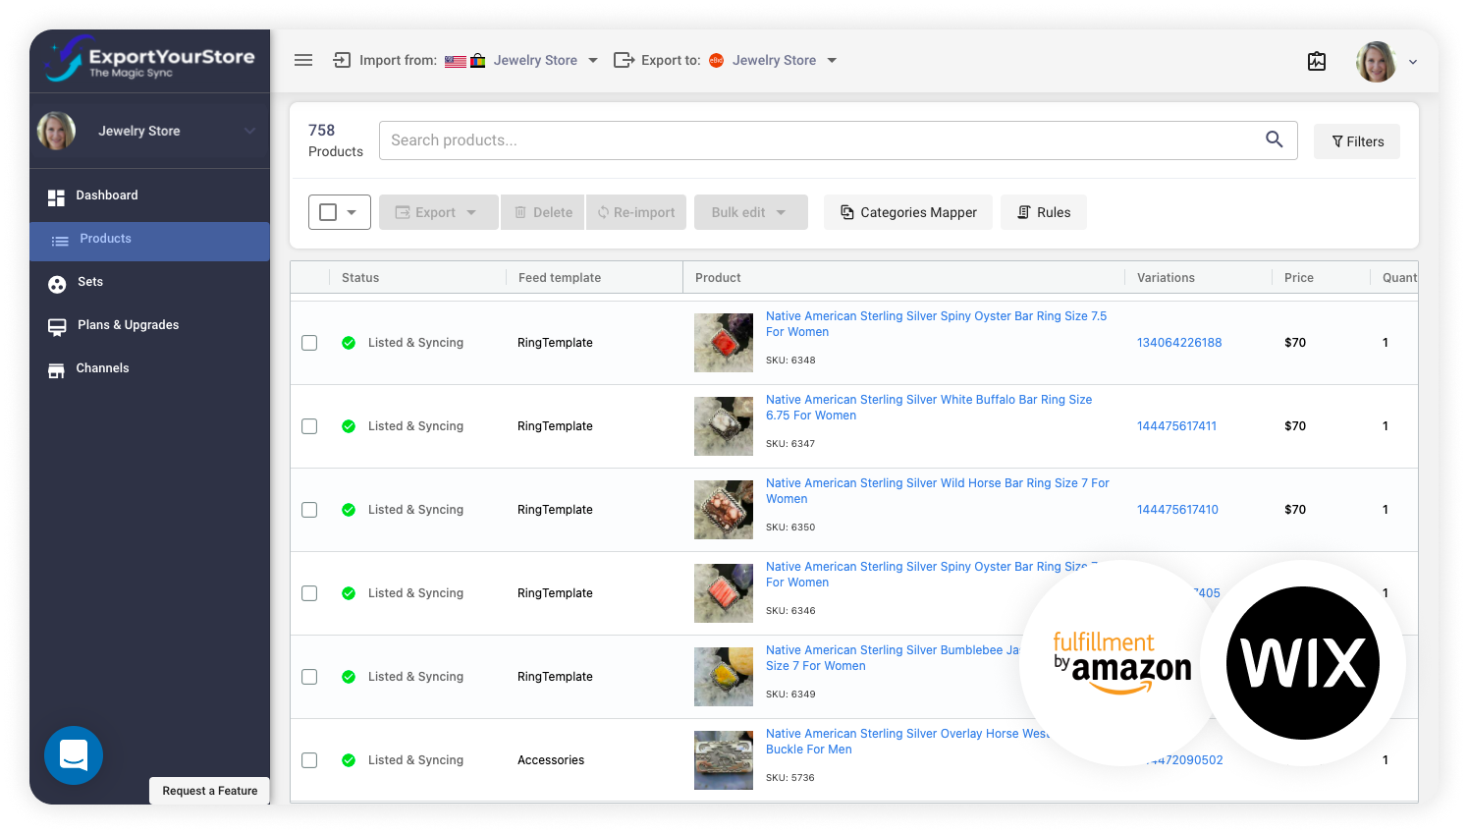The height and width of the screenshot is (834, 1468).
Task: Expand the Import from Jewelry Store dropdown
Action: 593,60
